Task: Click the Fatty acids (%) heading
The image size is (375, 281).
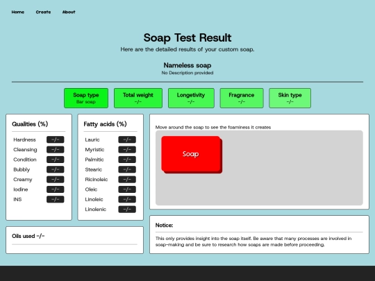Action: pos(106,124)
